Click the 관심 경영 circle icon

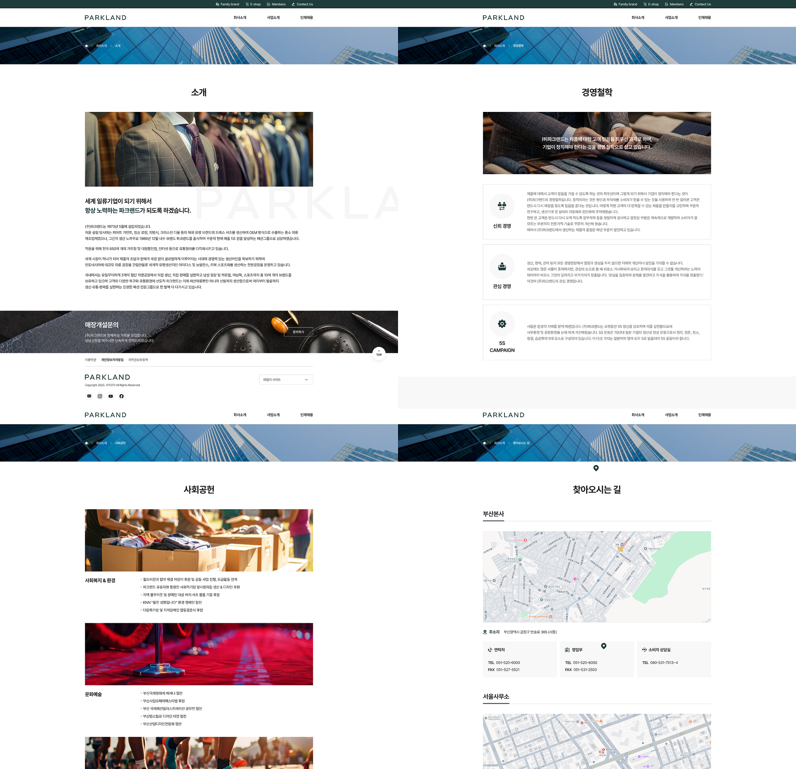[x=502, y=266]
